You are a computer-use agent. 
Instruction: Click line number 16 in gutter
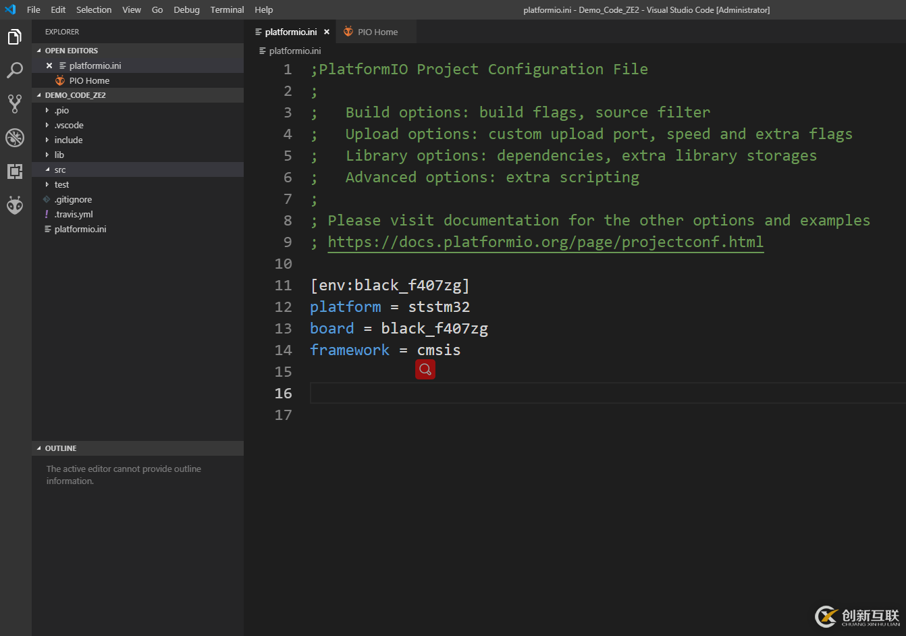point(284,393)
